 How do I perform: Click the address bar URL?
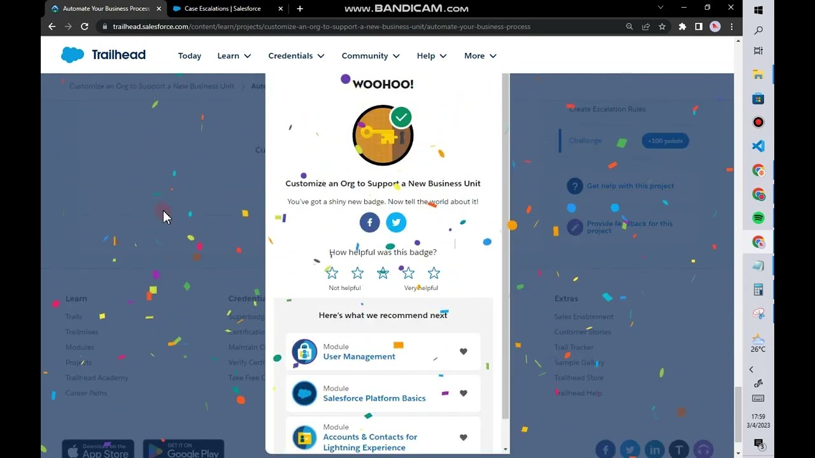coord(322,27)
